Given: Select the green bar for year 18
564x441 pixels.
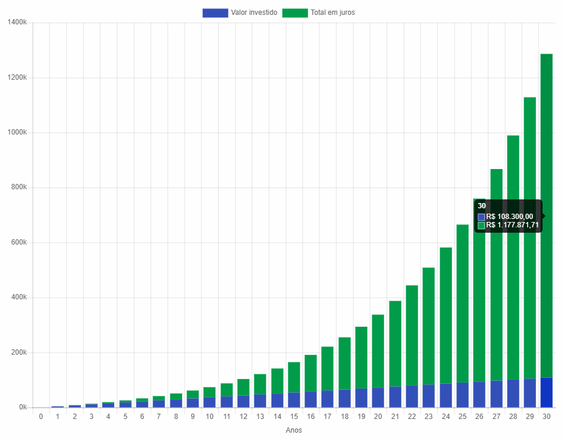Looking at the screenshot, I should click(345, 364).
